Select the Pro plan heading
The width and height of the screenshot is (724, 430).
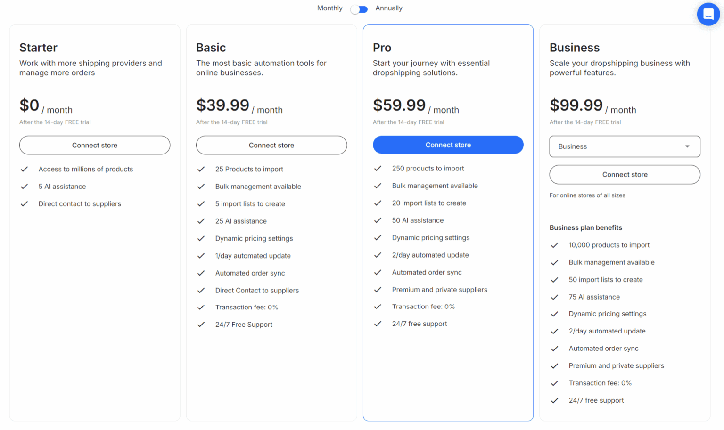click(382, 48)
